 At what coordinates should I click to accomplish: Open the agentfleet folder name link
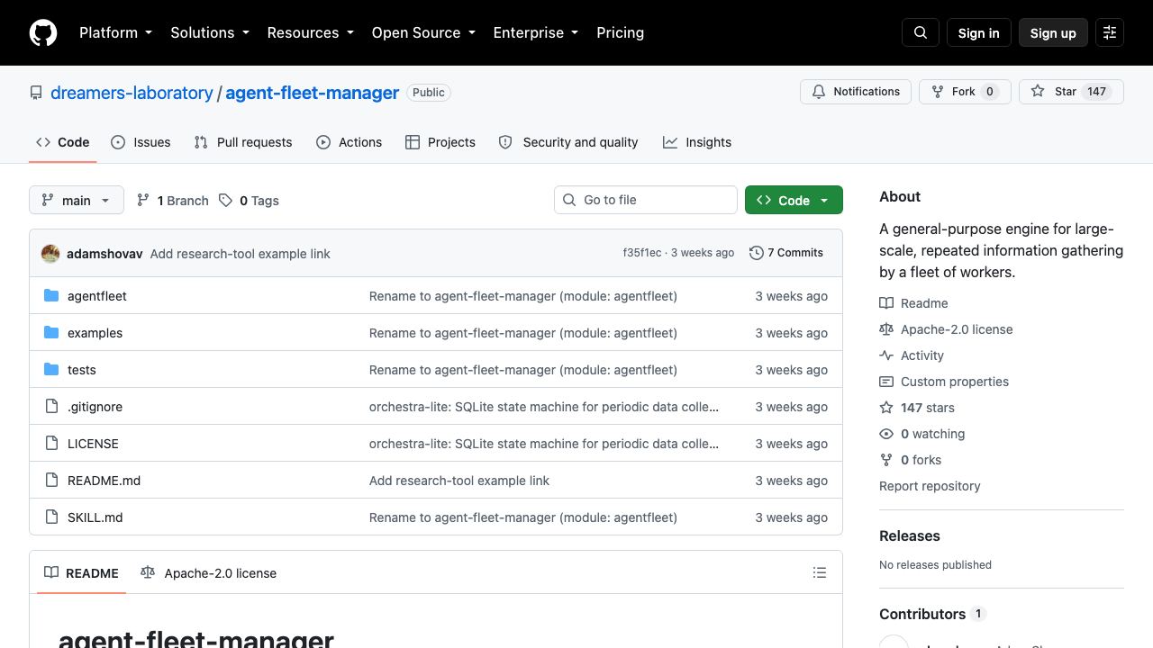(x=97, y=296)
